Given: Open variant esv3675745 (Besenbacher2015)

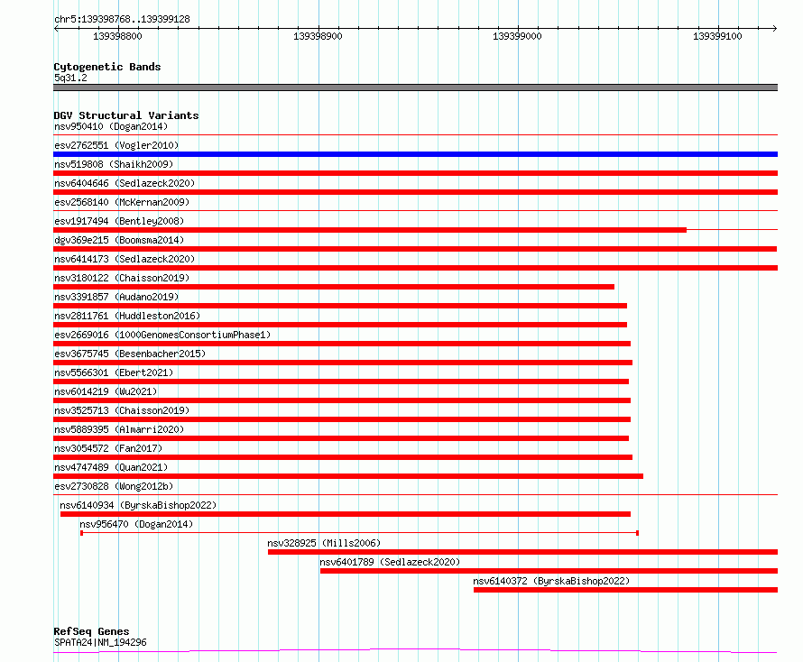Looking at the screenshot, I should [x=130, y=354].
